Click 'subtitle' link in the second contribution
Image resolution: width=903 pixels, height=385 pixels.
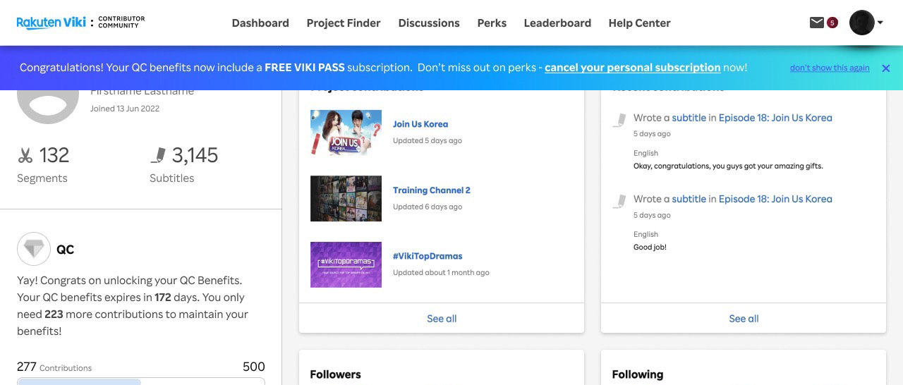(689, 199)
